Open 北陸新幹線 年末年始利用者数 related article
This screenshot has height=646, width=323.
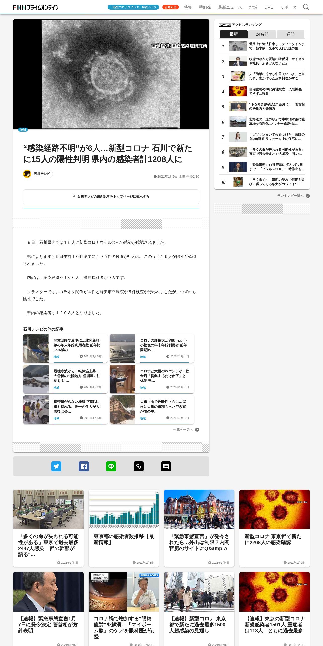(x=65, y=348)
